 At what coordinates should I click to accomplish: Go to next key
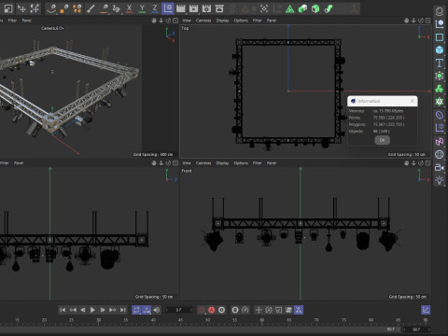[x=113, y=310]
